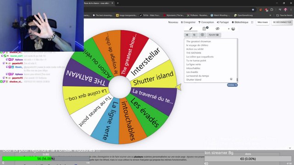Click Enregistrer to save the wheel
294x165 pixels.
[188, 22]
